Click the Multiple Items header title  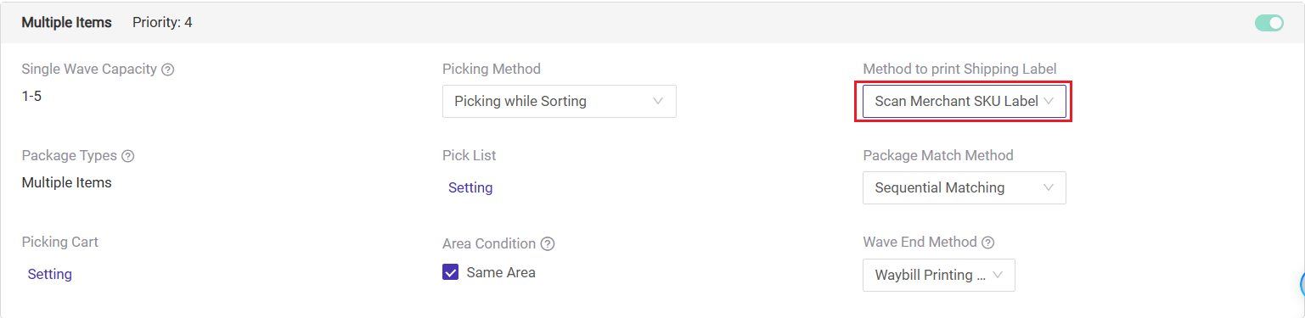pyautogui.click(x=67, y=22)
